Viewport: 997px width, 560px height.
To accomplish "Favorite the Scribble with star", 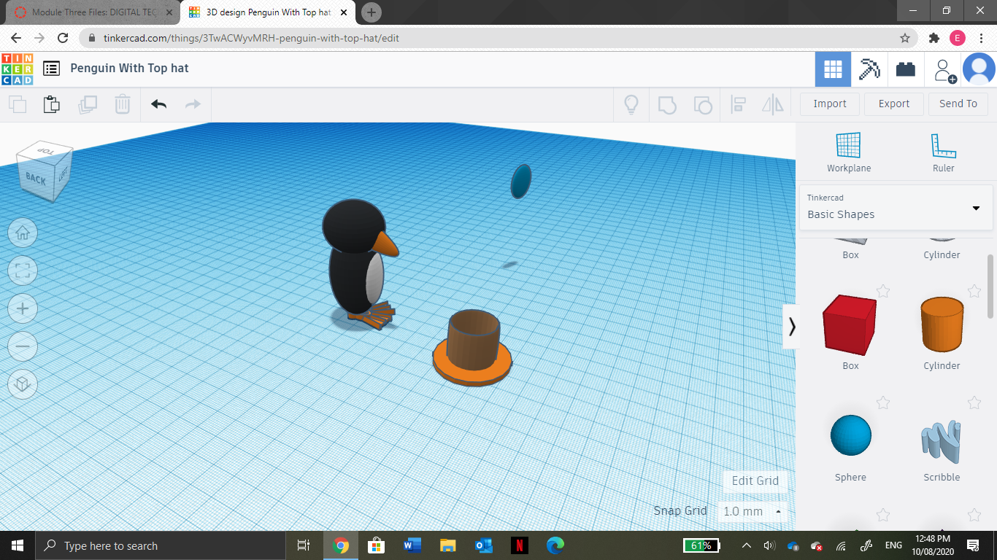I will (974, 402).
